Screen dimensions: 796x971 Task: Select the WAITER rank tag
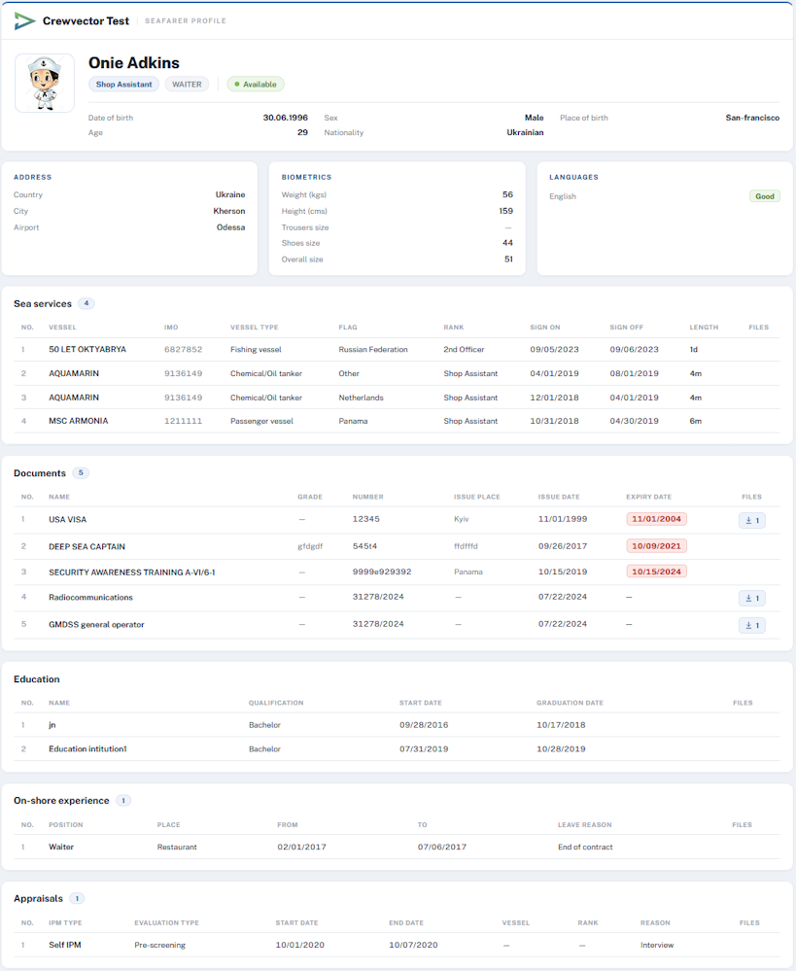[187, 85]
